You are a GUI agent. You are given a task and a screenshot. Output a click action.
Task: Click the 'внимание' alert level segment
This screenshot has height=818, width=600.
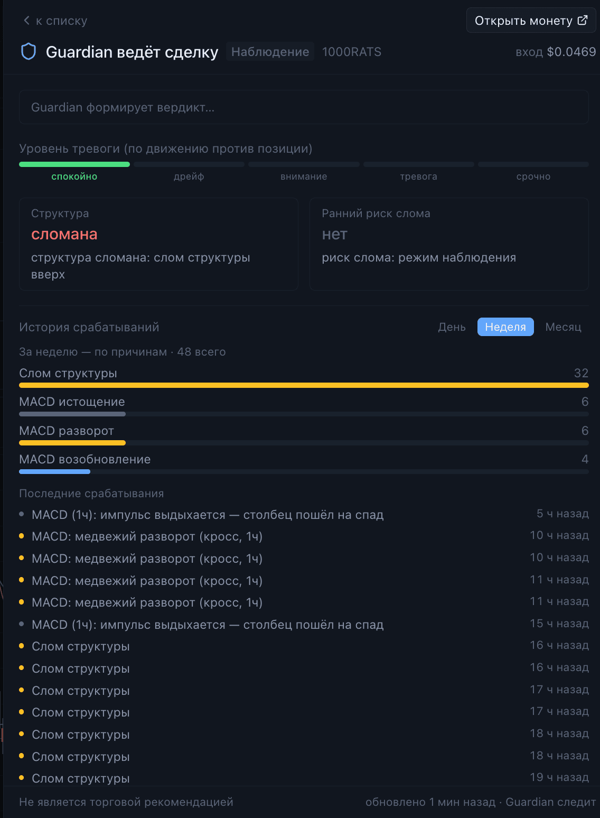pyautogui.click(x=304, y=171)
